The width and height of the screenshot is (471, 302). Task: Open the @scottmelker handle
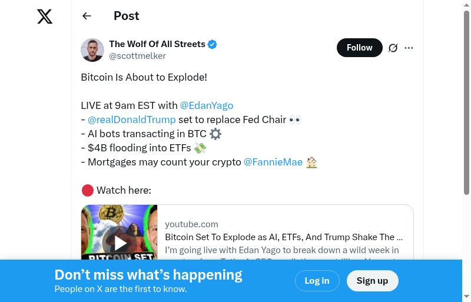138,56
